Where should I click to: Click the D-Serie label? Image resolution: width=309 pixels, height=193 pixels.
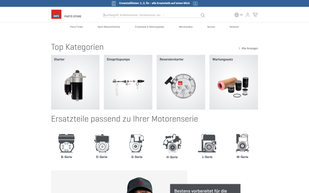pyautogui.click(x=101, y=157)
